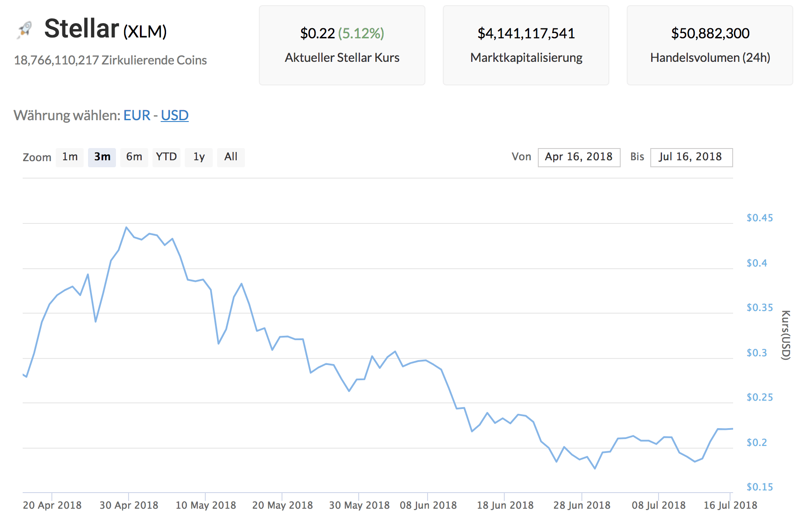Click the 16 Jul 2018 date label
Viewport: 795px width, 527px height.
pos(730,505)
